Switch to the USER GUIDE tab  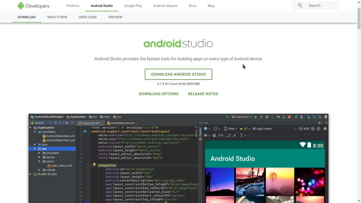coord(88,17)
